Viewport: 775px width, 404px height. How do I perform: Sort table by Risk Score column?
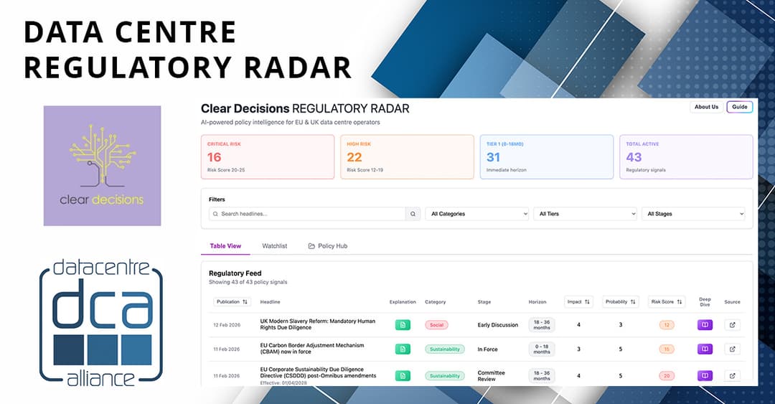click(x=666, y=301)
